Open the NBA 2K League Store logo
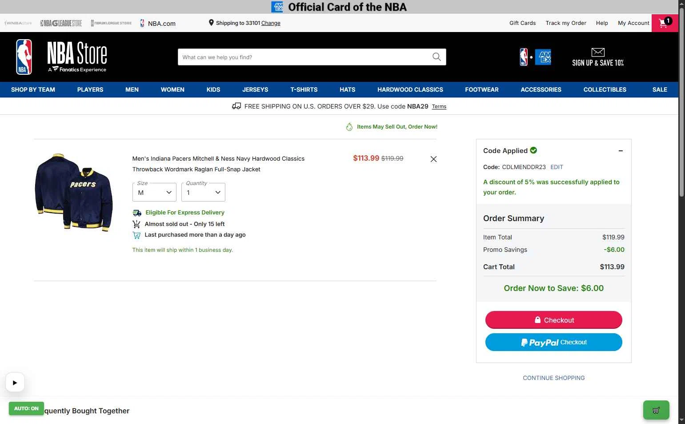This screenshot has height=424, width=685. point(111,23)
